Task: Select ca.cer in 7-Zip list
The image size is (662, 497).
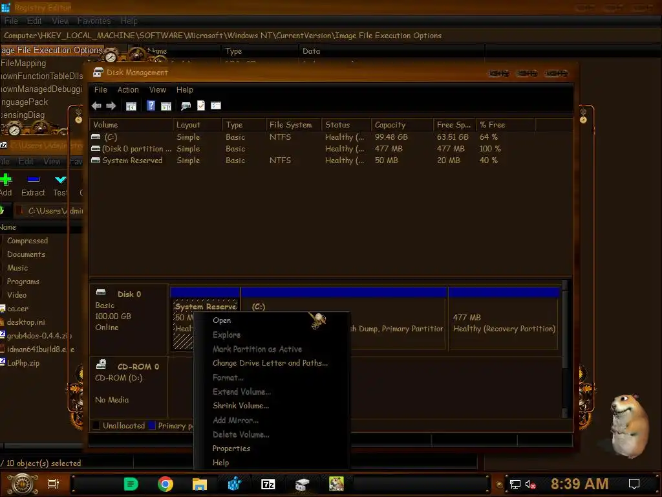Action: (17, 309)
